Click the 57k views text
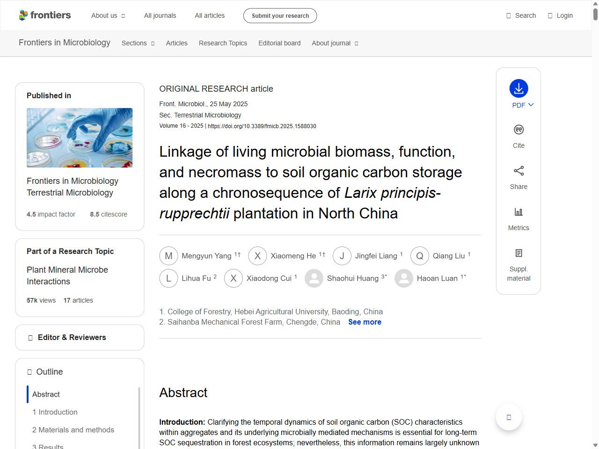Viewport: 599px width, 449px height. pos(41,300)
